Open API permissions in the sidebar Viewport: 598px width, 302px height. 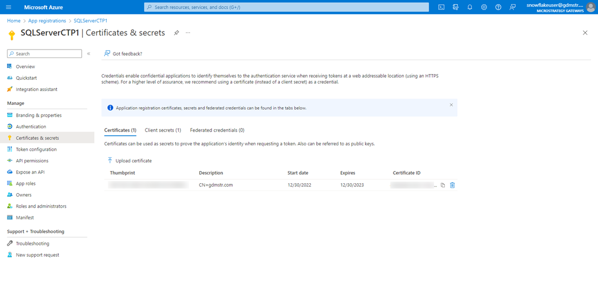coord(32,161)
